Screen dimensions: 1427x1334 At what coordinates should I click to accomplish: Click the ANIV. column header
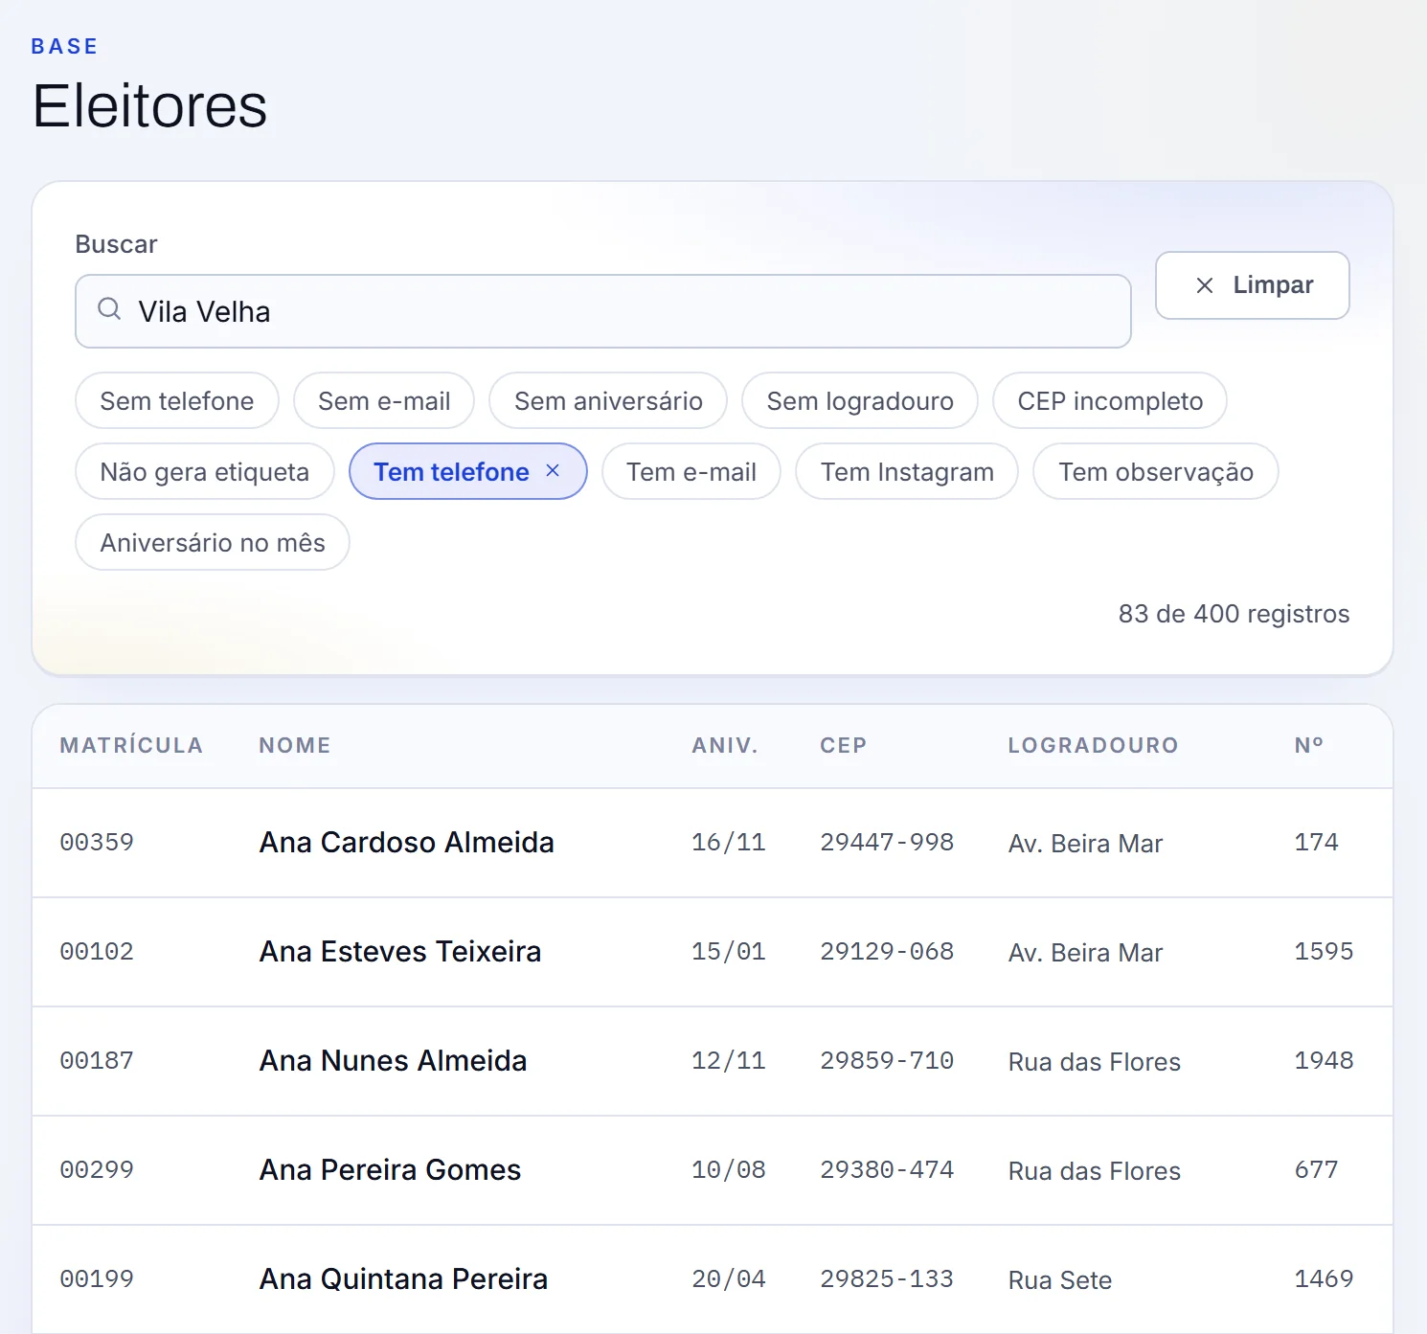[725, 745]
